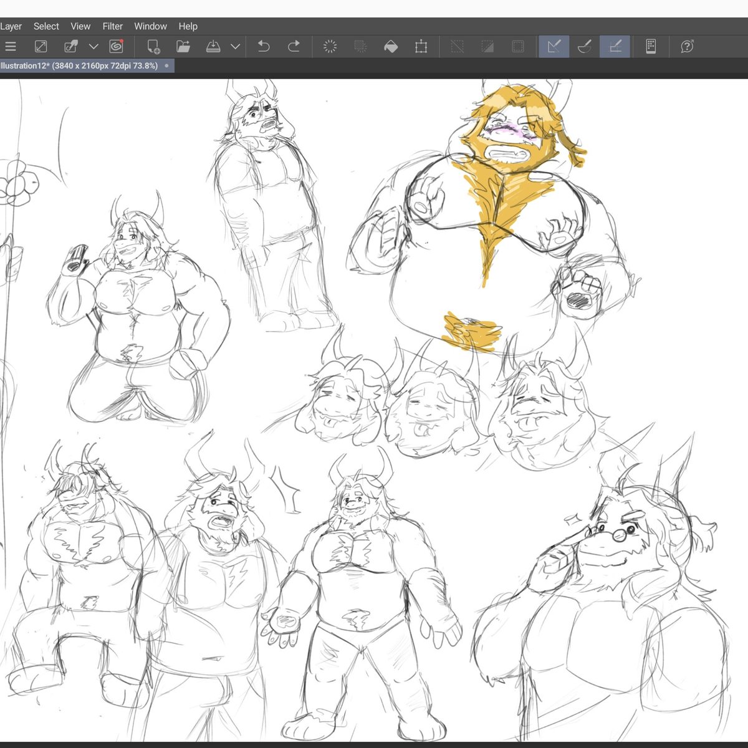Toggle the Snap to Grid option
This screenshot has height=748, width=748.
point(615,46)
